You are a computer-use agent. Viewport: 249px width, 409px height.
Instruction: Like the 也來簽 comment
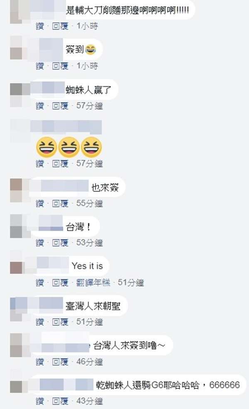click(x=40, y=203)
